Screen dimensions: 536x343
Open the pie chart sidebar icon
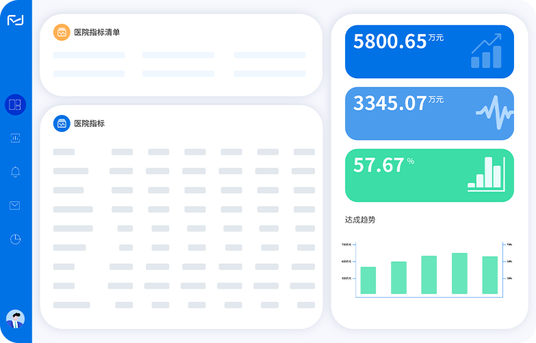point(15,239)
